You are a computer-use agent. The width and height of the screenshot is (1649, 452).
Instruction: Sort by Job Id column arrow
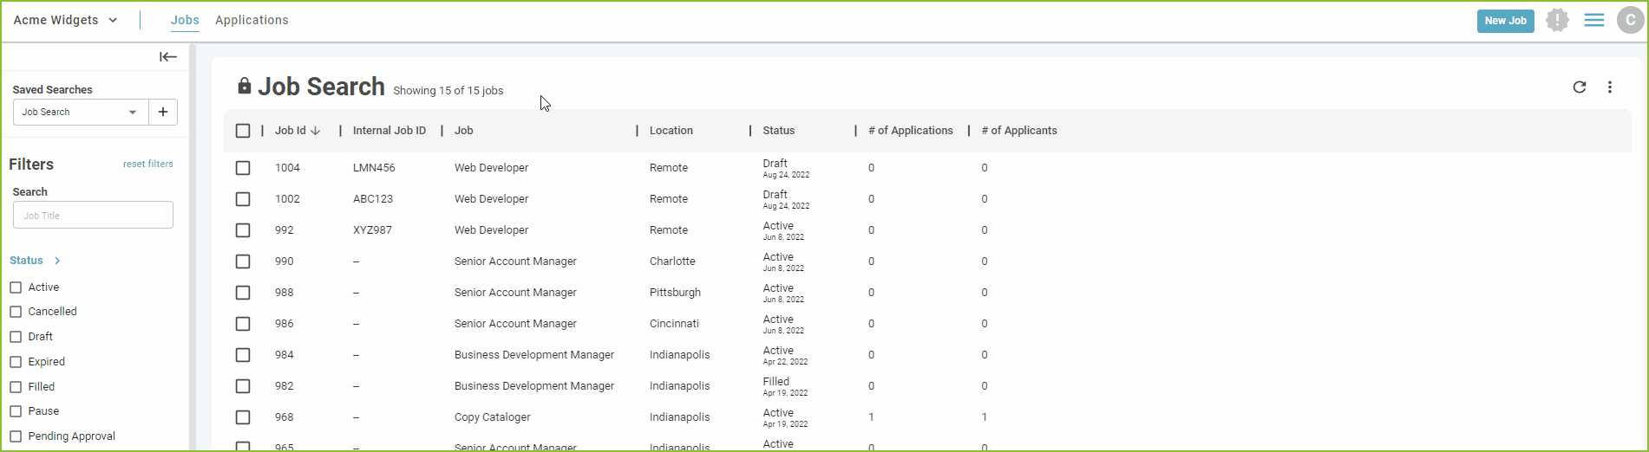coord(316,131)
